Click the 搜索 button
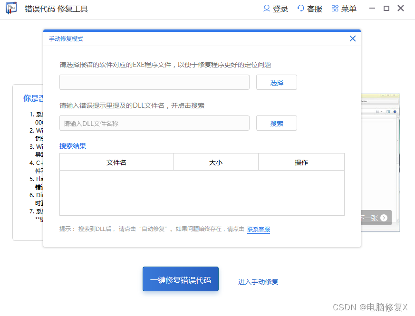The height and width of the screenshot is (316, 415). [277, 123]
